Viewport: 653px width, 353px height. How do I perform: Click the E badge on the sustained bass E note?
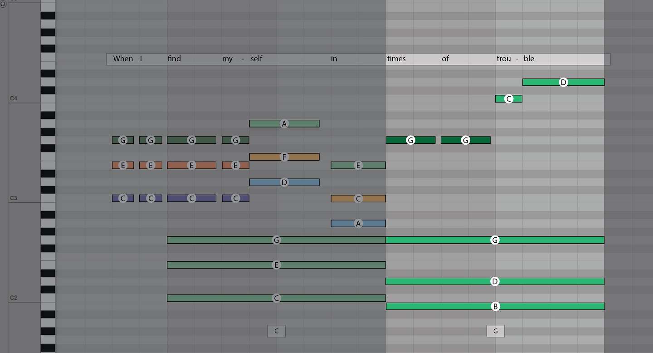[276, 265]
